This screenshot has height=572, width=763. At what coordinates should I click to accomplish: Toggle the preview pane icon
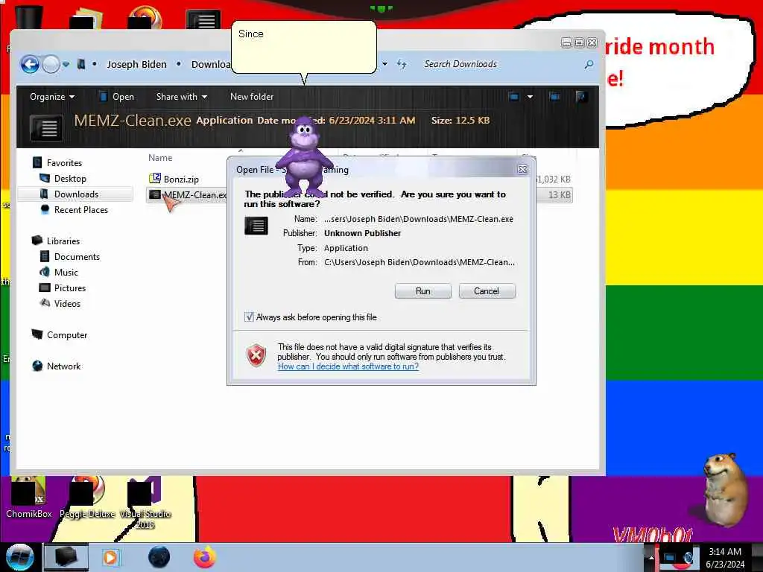click(554, 97)
